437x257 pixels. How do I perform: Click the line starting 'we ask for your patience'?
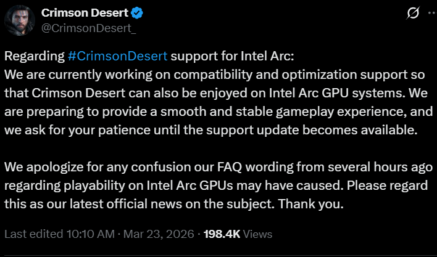211,131
